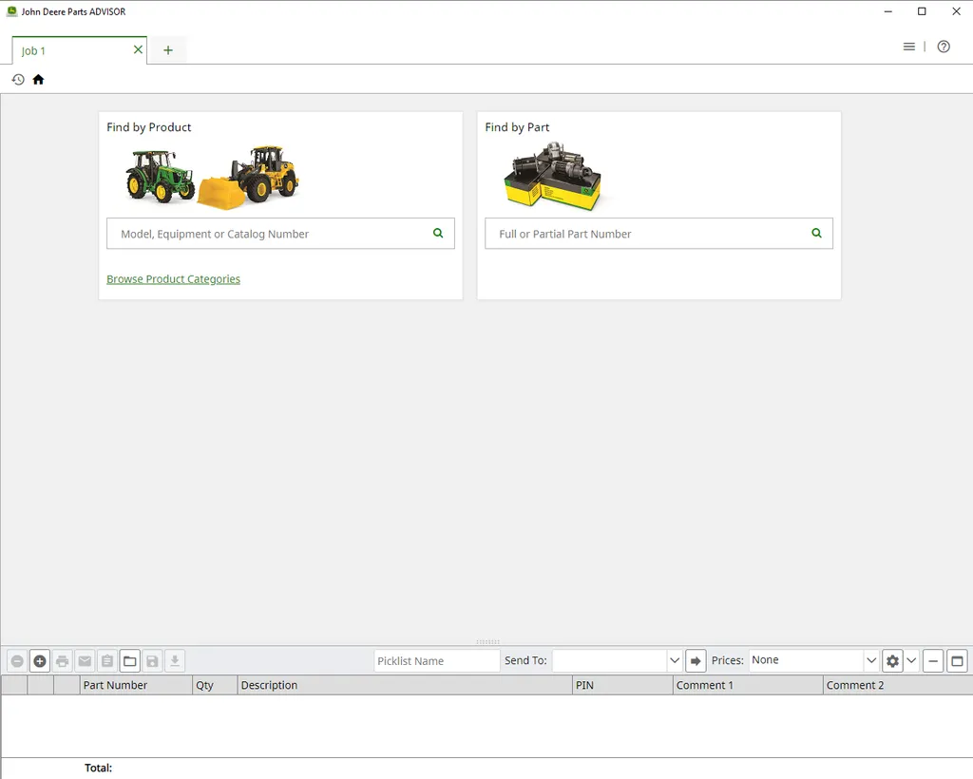Viewport: 973px width, 779px height.
Task: Search part number using magnifier icon
Action: click(x=816, y=233)
